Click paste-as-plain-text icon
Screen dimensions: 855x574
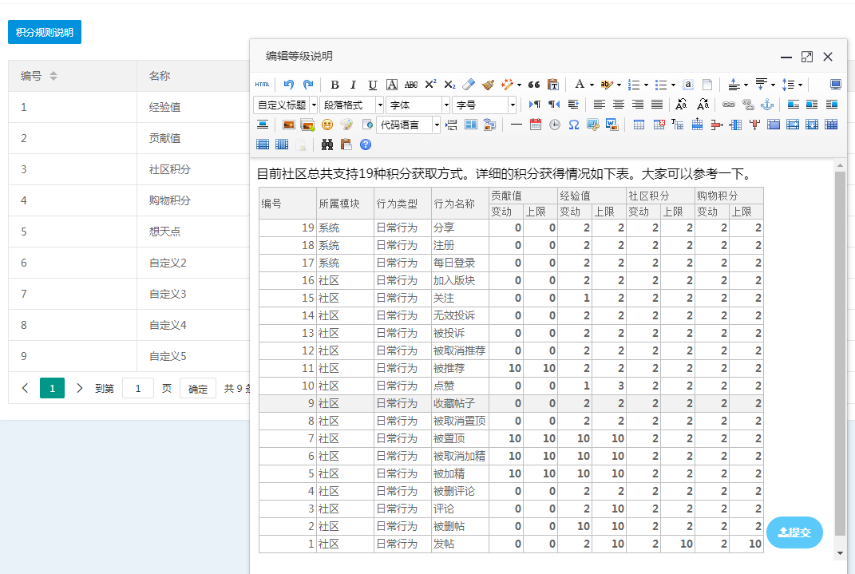point(553,85)
